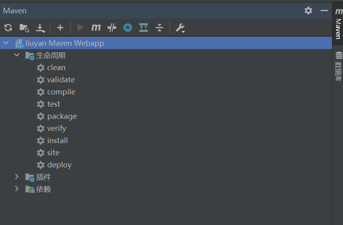Collapse 生命周期 folder
Screen dimensions: 343x225
17,55
